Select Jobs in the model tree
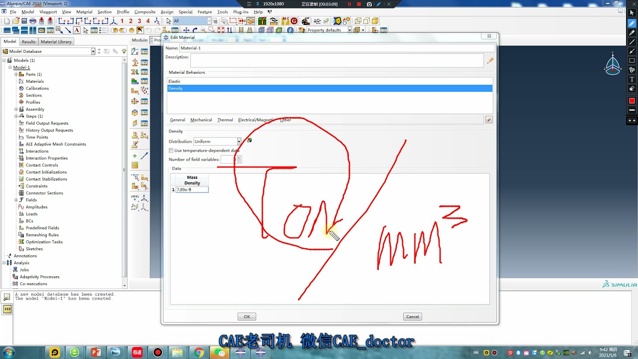The image size is (638, 359). coord(24,270)
